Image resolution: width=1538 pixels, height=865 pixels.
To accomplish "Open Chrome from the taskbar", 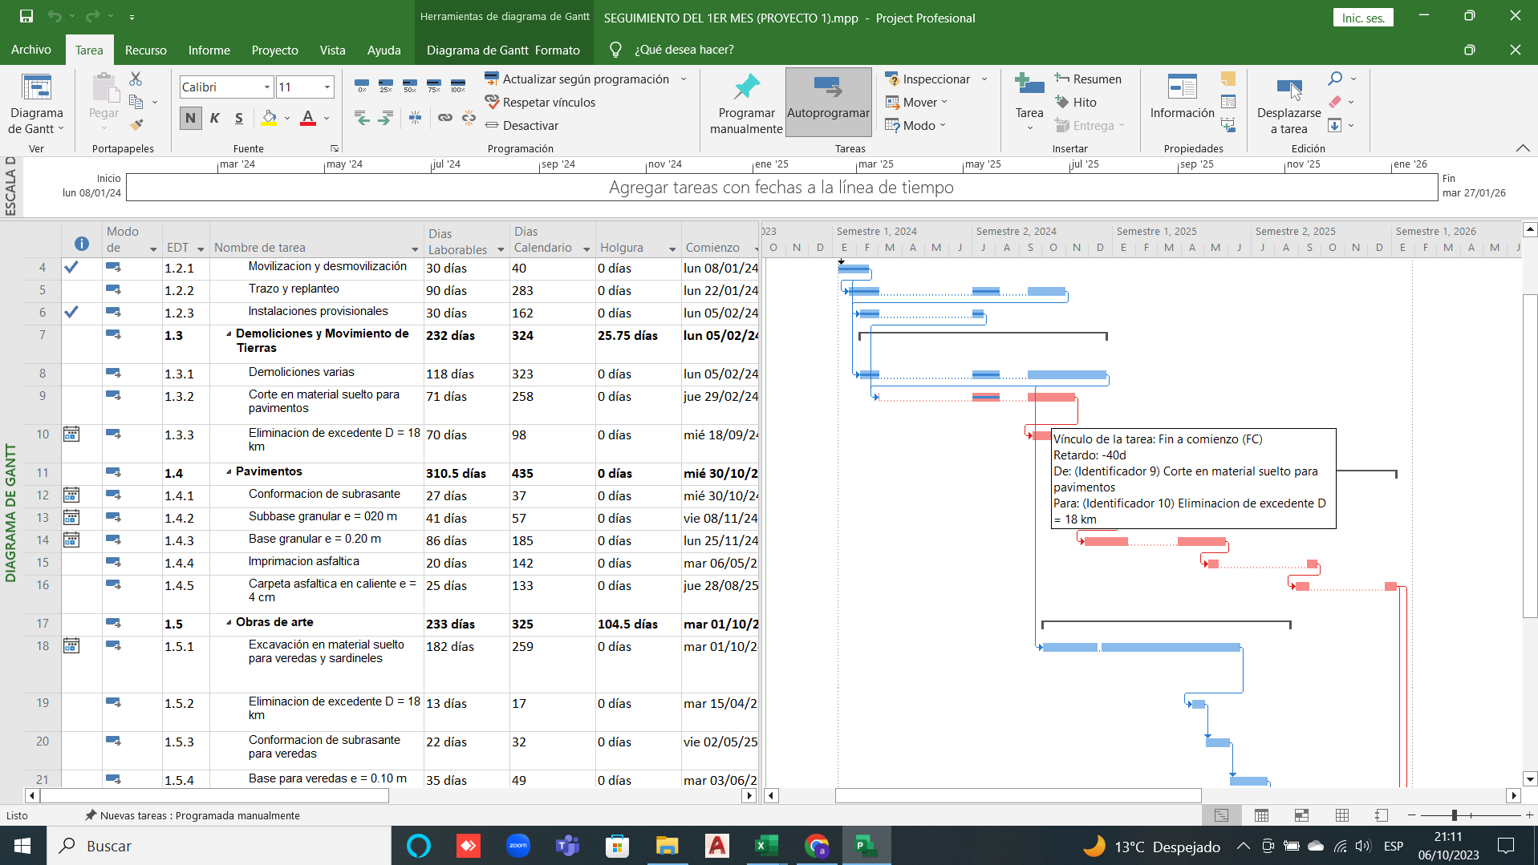I will [816, 845].
